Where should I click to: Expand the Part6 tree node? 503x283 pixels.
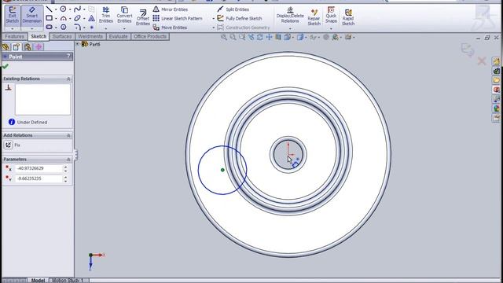click(77, 44)
